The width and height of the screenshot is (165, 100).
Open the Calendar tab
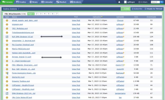point(47,2)
